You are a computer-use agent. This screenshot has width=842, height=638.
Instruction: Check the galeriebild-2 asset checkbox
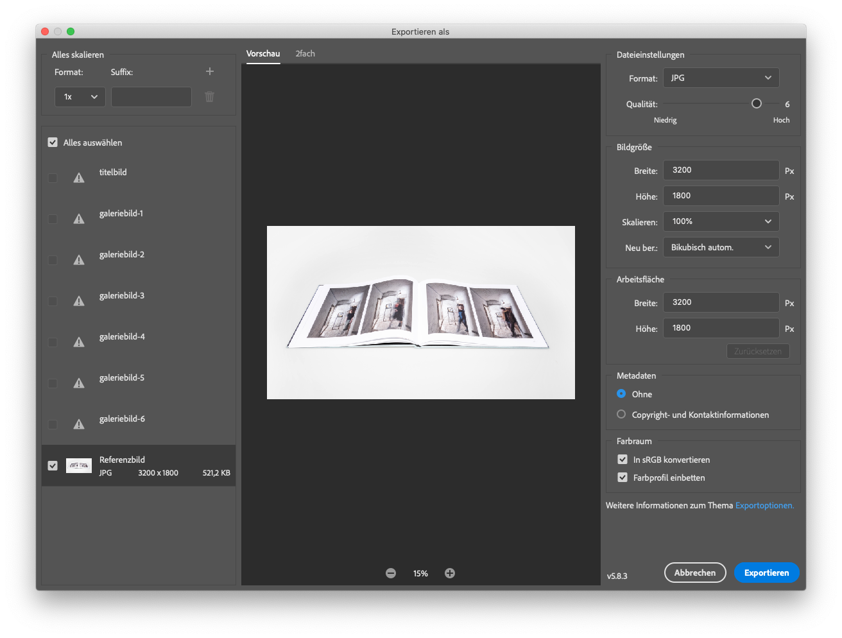tap(53, 260)
